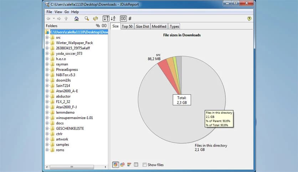Click the src 86,2 MB chart label

tap(154, 57)
